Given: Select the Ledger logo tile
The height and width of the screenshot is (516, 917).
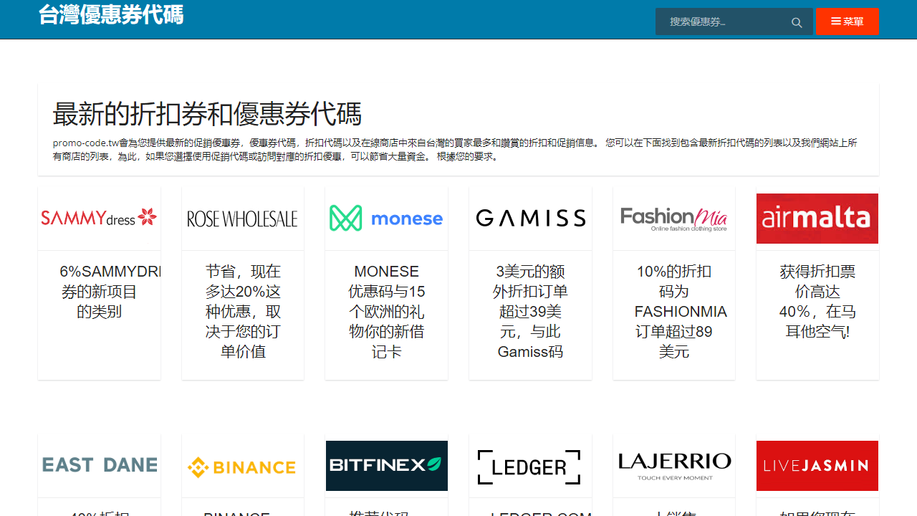Looking at the screenshot, I should [530, 467].
